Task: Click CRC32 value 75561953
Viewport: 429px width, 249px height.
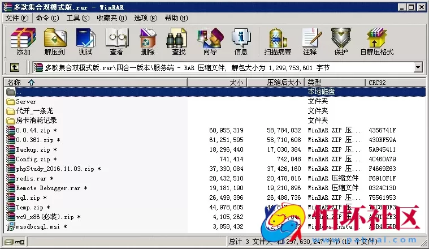Action: [x=382, y=198]
